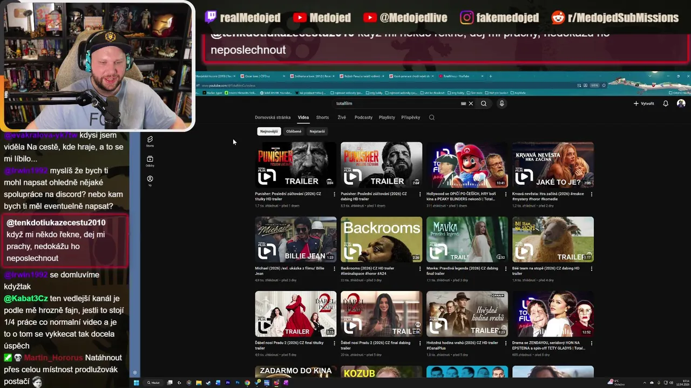Switch to Sněhurka a lovec (2012) browser tab

pos(311,76)
